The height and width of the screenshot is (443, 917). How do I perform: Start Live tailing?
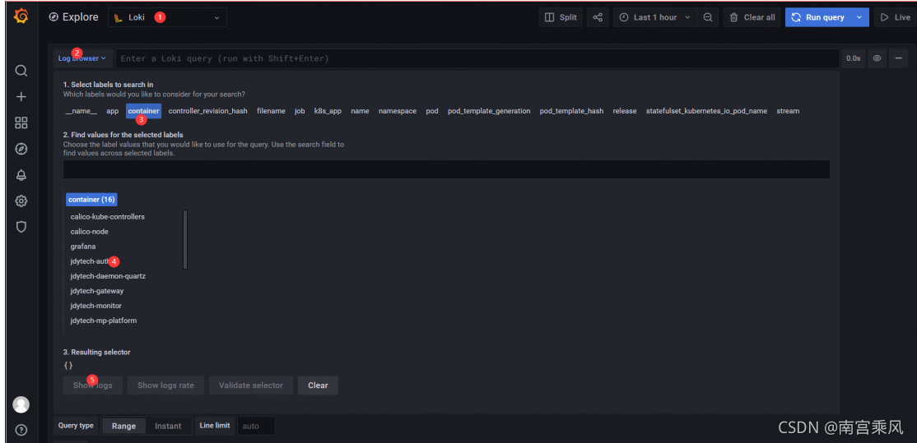pos(895,17)
